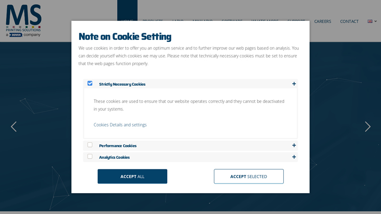The height and width of the screenshot is (214, 381).
Task: Open Cookies Details and settings link
Action: [x=120, y=125]
